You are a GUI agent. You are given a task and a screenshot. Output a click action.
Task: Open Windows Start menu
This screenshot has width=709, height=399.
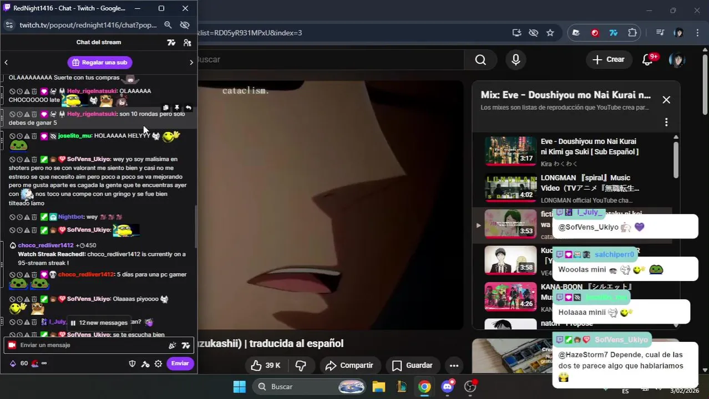[x=239, y=387]
